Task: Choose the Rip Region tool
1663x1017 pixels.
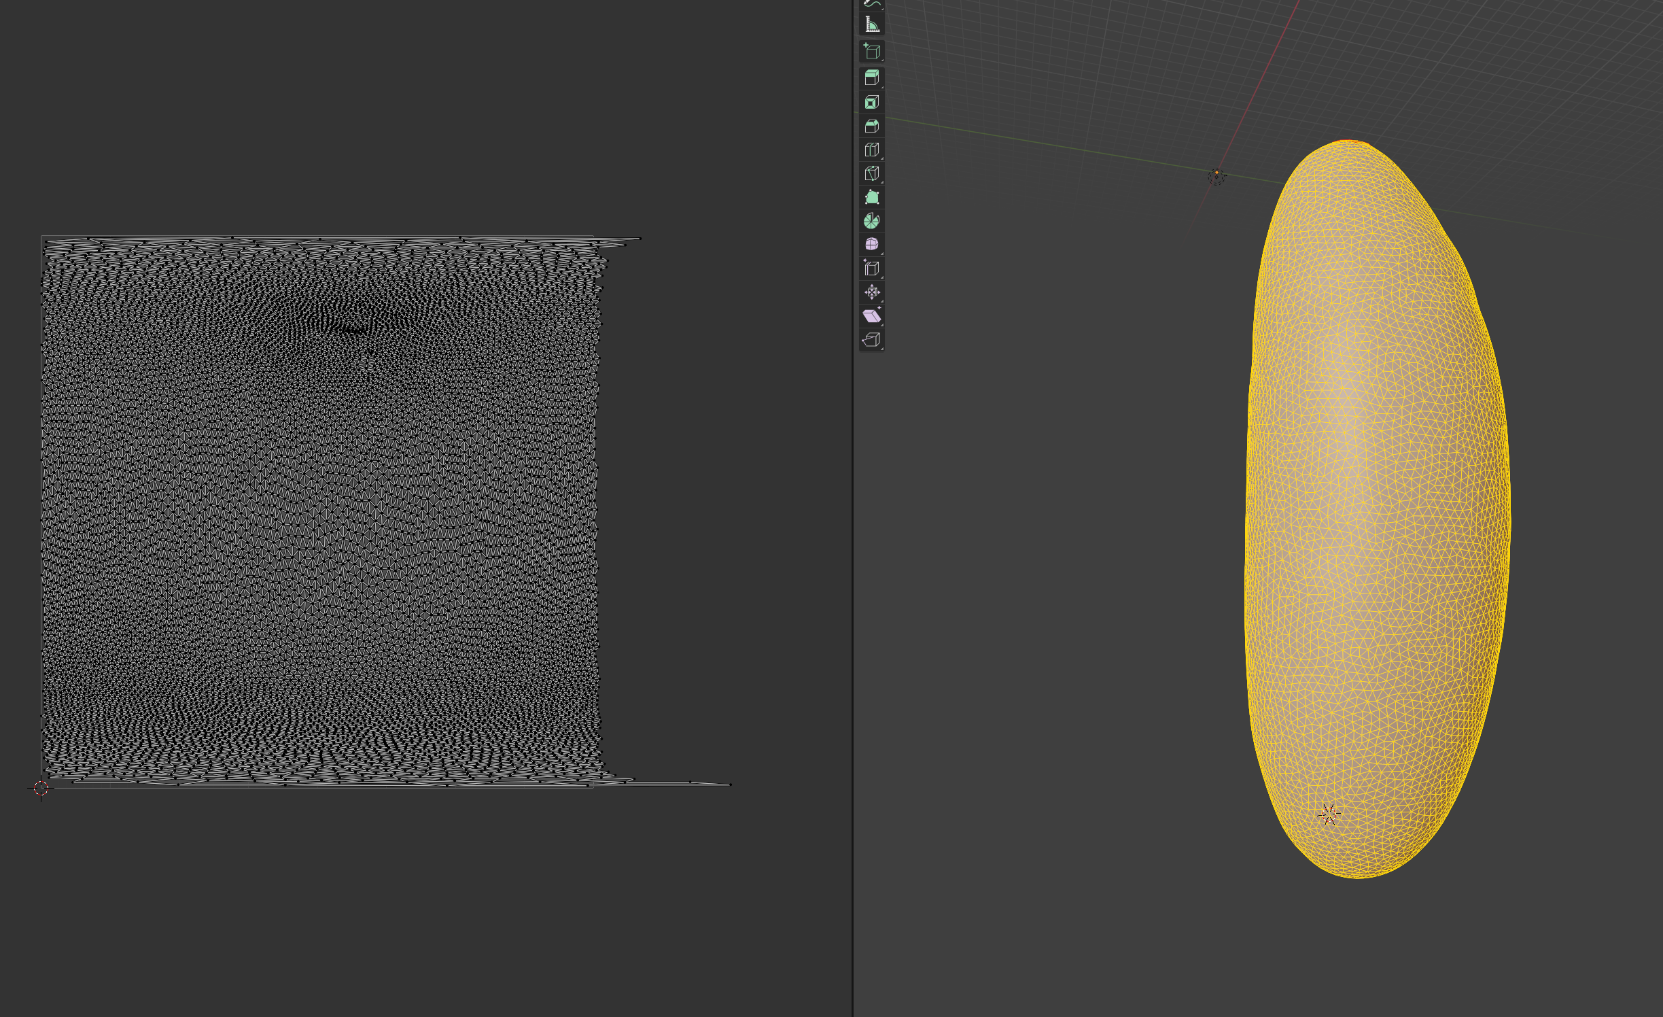Action: (871, 340)
